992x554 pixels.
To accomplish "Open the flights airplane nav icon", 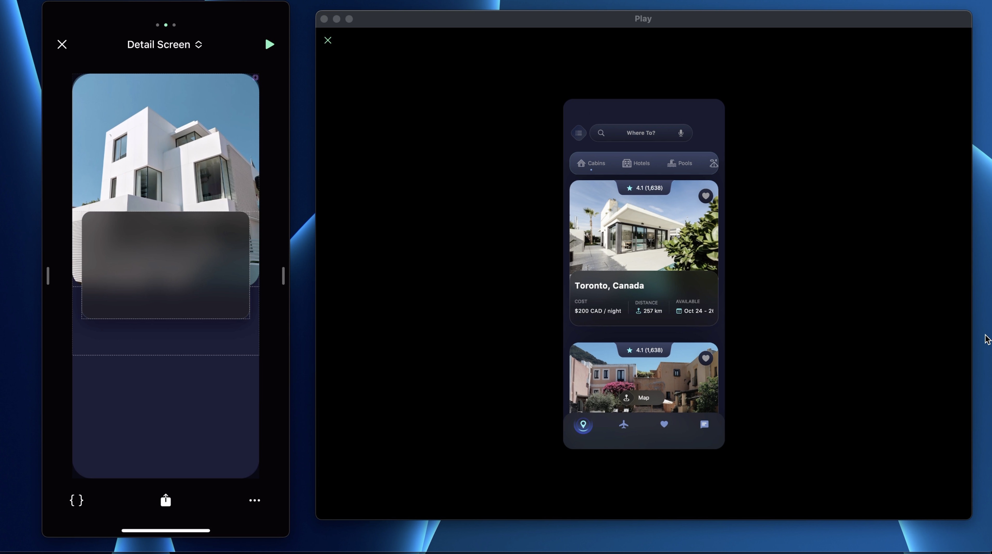I will [x=624, y=425].
